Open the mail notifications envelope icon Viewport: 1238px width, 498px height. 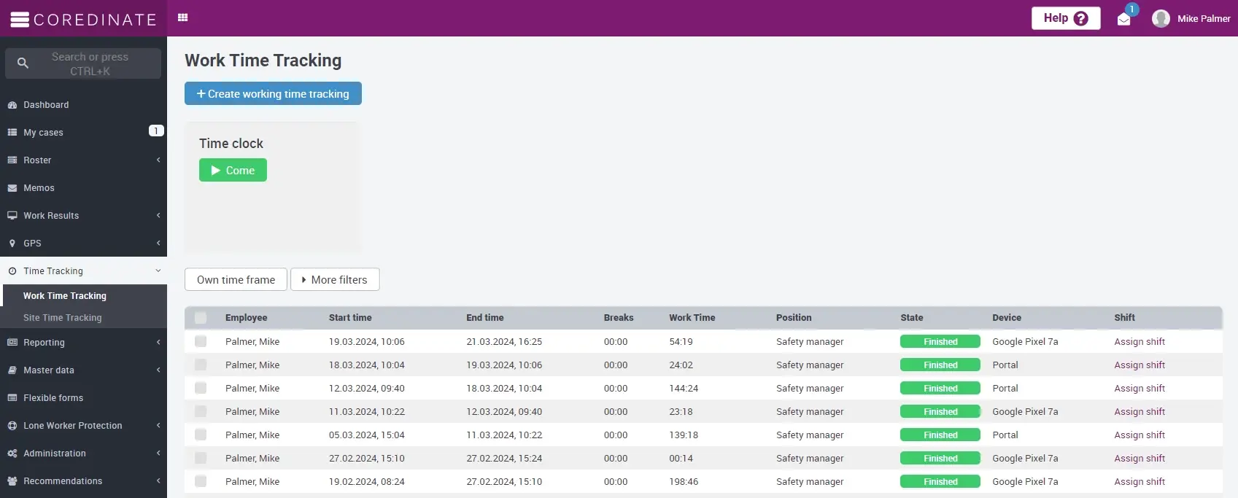pyautogui.click(x=1123, y=19)
